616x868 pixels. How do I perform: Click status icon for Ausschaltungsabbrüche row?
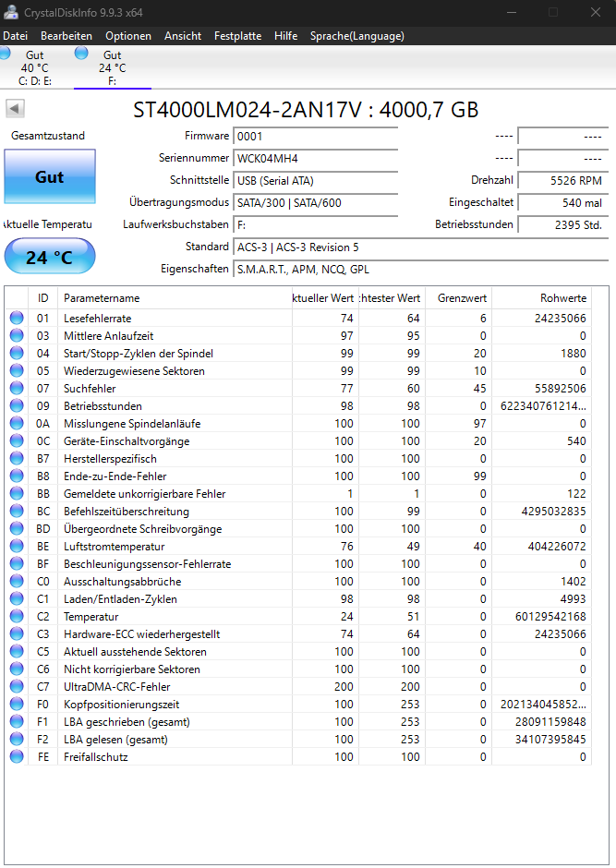pos(17,581)
